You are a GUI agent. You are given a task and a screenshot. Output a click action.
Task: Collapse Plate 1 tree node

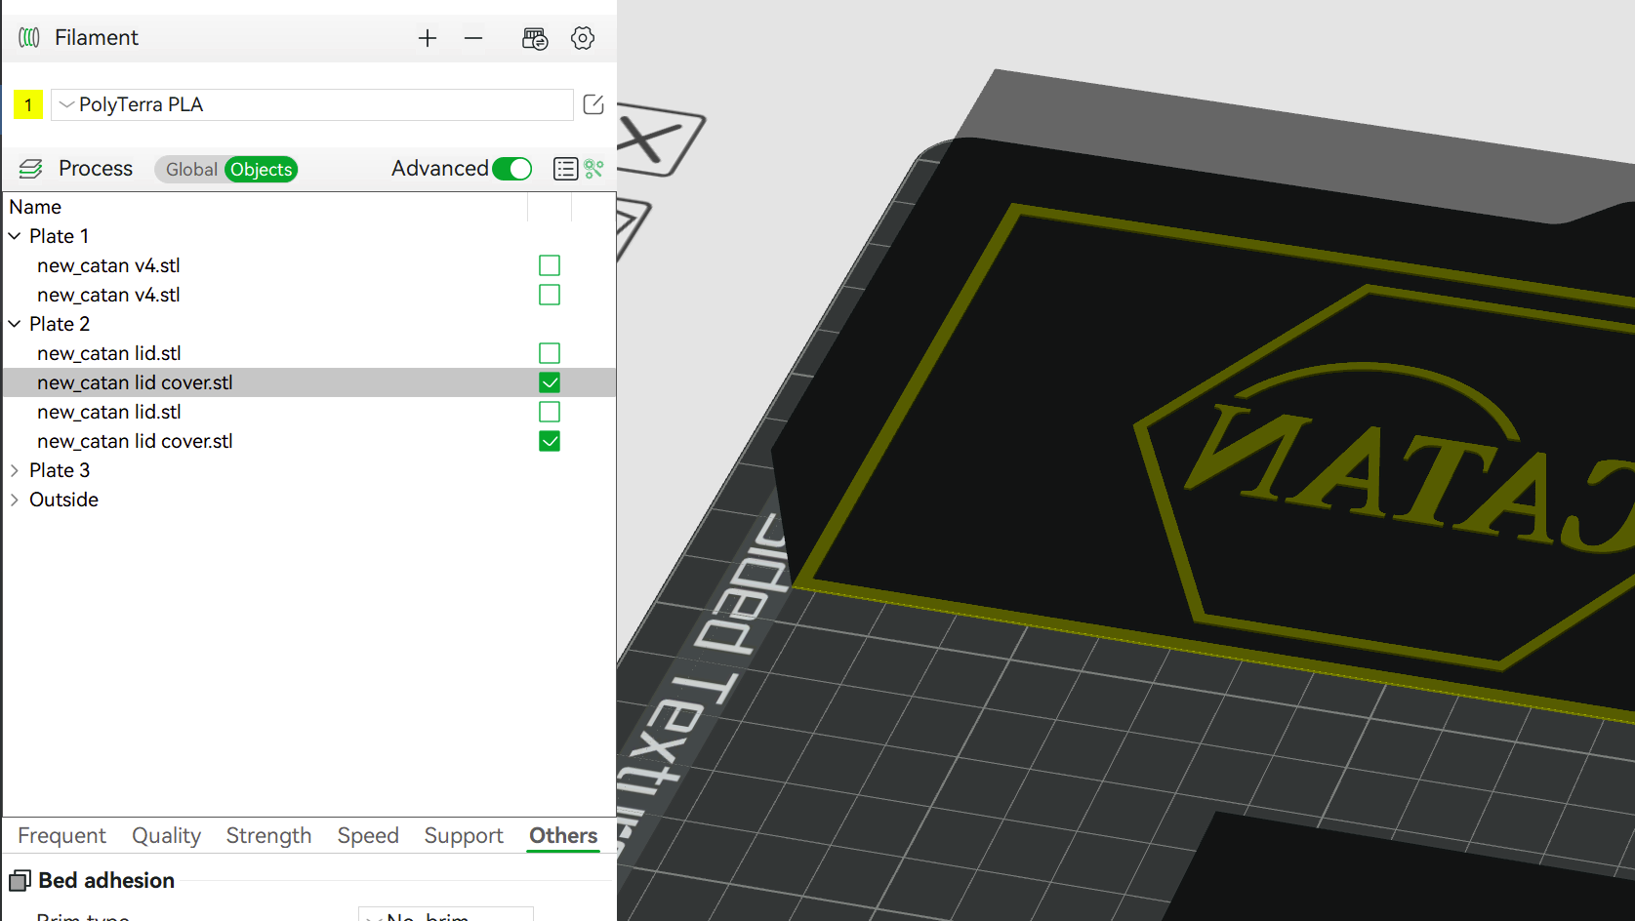[15, 236]
